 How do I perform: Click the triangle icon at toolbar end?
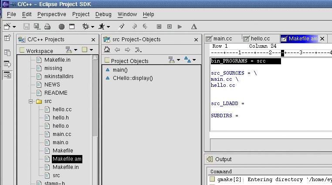[193, 26]
